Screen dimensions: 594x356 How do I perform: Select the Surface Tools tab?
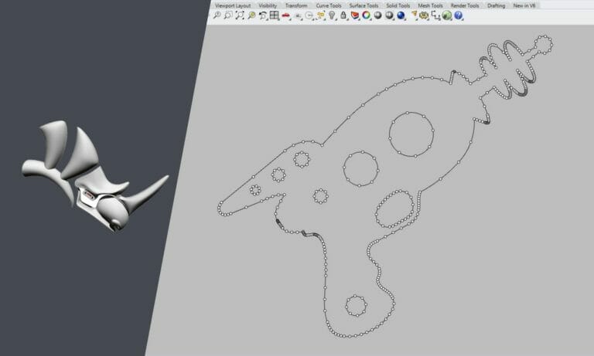[x=363, y=5]
